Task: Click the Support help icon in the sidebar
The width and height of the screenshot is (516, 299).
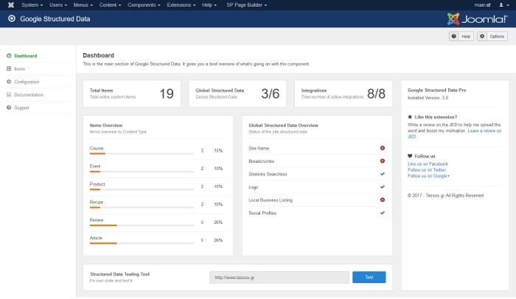Action: point(9,108)
